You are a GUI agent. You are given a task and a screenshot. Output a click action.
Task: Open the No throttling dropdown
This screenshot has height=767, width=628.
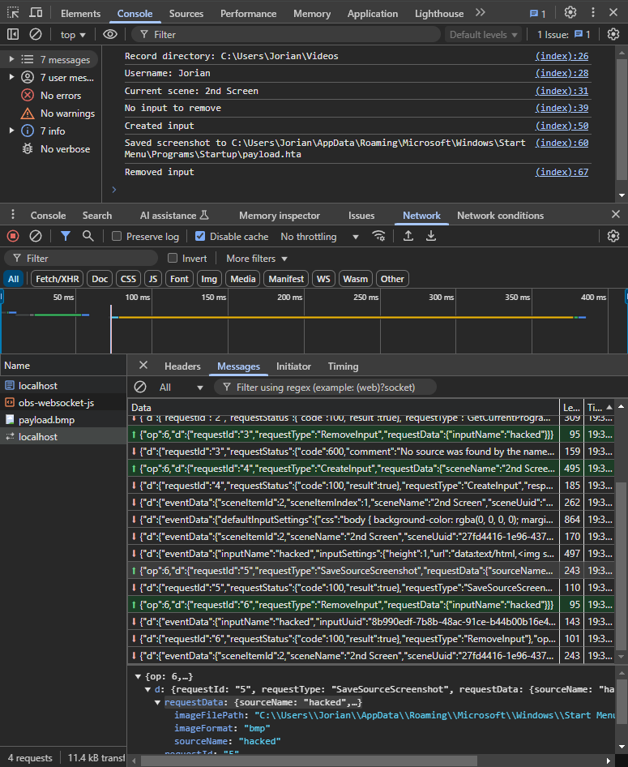[x=319, y=237]
